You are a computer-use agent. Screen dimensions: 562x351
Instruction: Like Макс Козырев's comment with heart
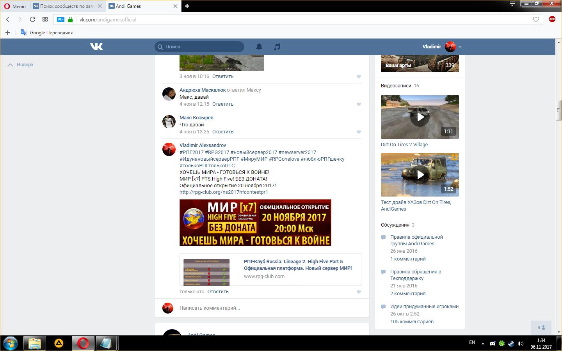359,132
